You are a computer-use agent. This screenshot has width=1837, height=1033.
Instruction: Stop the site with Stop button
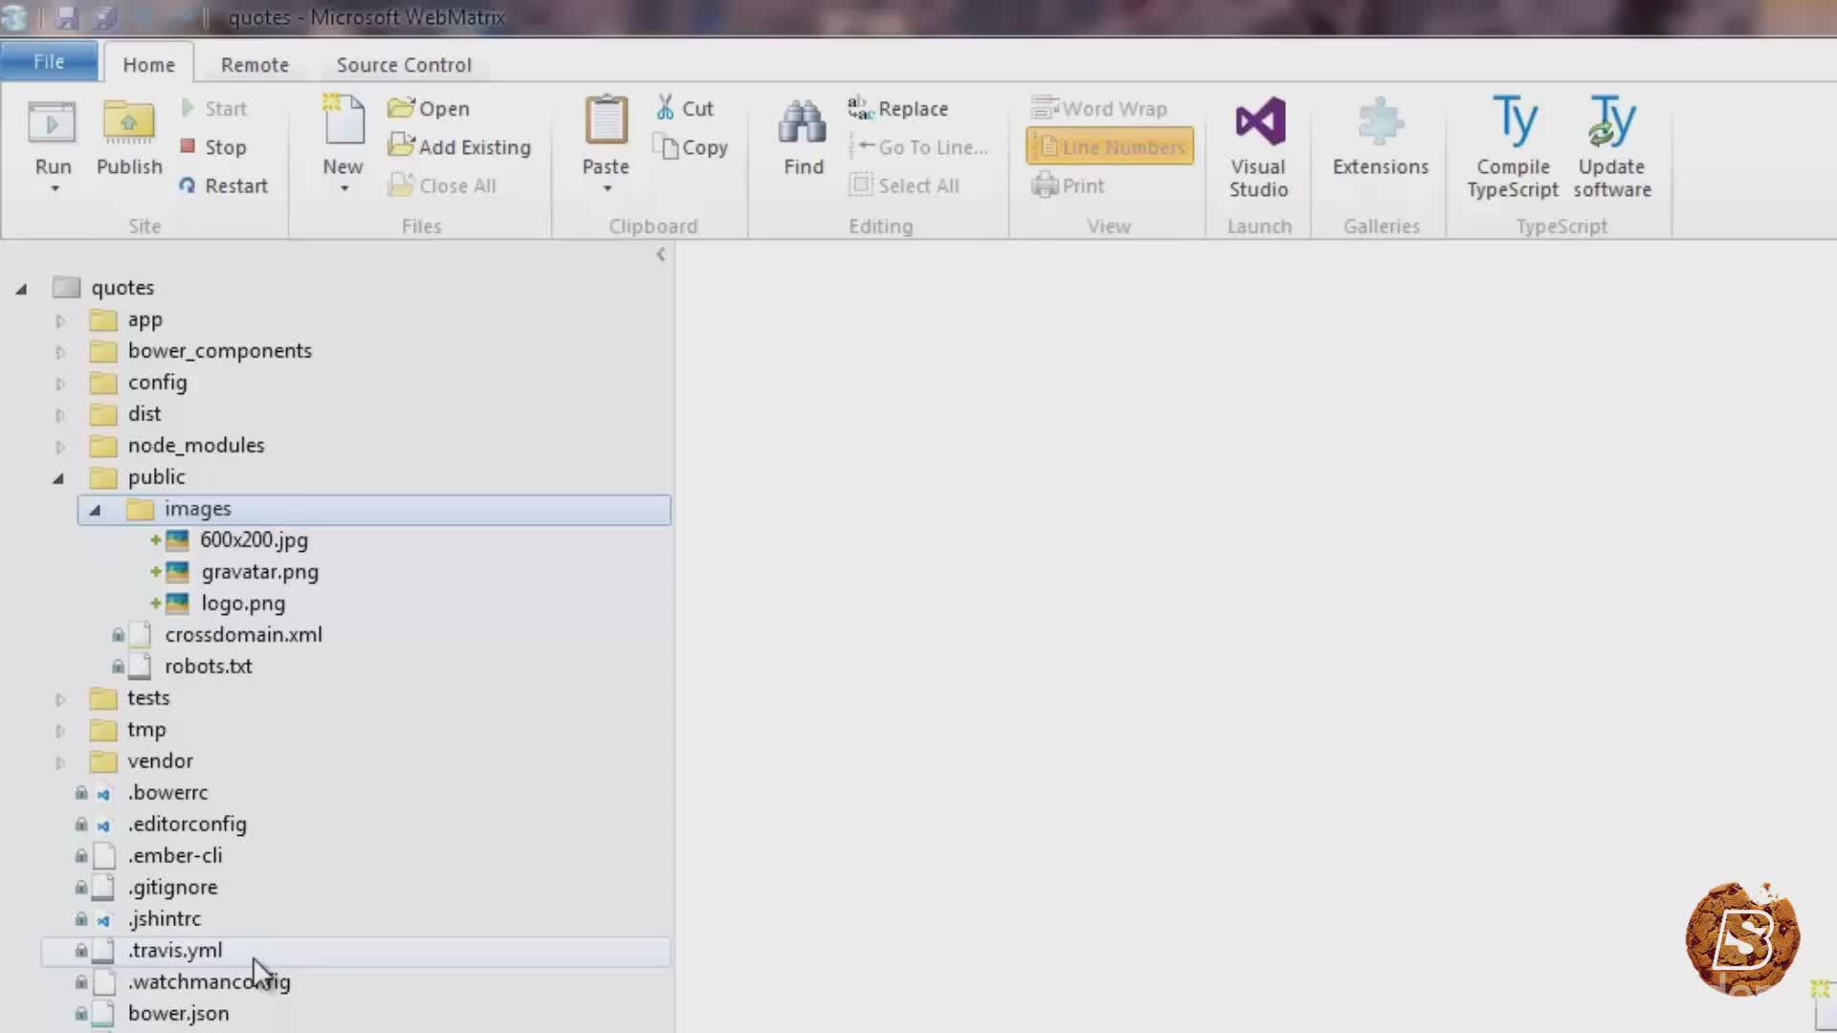click(213, 147)
